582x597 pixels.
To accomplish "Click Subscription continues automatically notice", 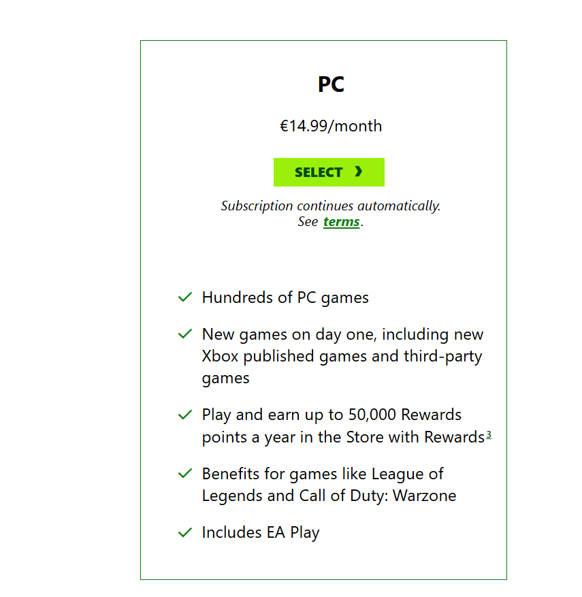I will [331, 206].
